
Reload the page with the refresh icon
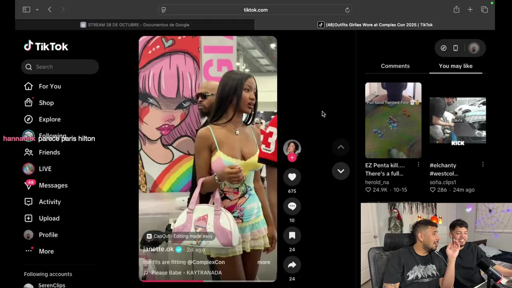[347, 10]
